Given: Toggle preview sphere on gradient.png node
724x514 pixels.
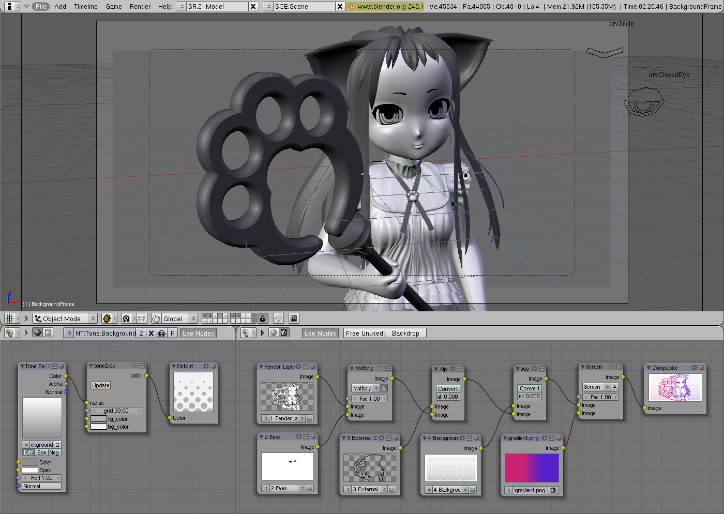Looking at the screenshot, I should 559,438.
